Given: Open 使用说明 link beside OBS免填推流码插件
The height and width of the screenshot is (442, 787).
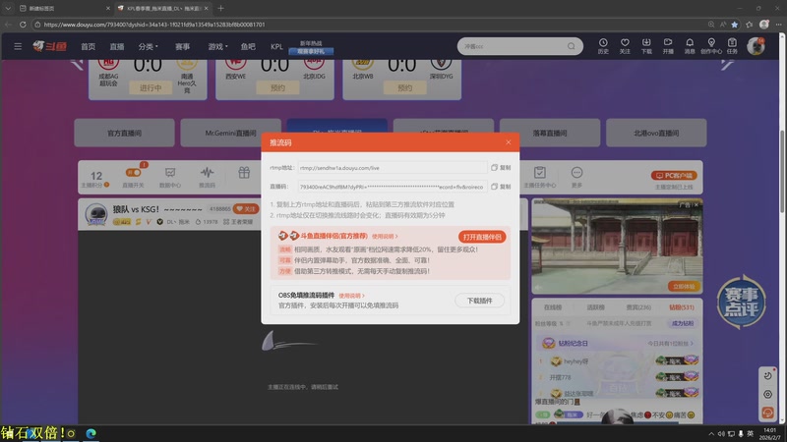Looking at the screenshot, I should (351, 296).
